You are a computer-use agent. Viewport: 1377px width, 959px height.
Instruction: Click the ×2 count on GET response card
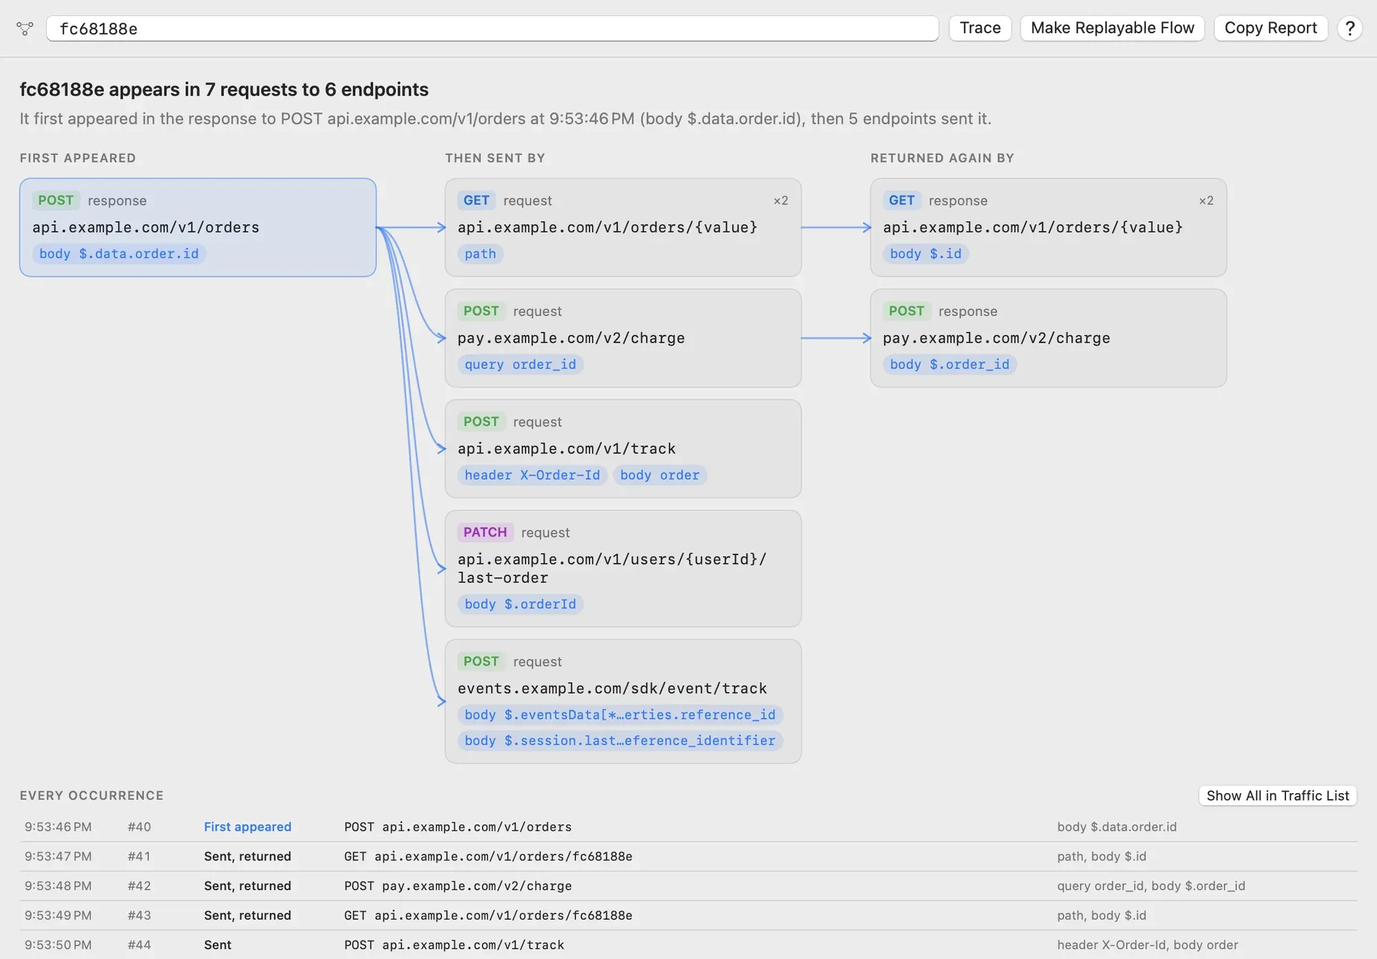pyautogui.click(x=1206, y=200)
